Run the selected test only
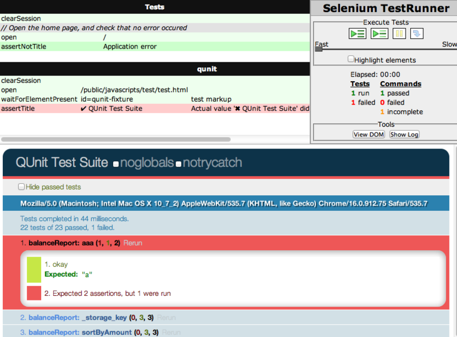The height and width of the screenshot is (337, 457). coord(379,34)
